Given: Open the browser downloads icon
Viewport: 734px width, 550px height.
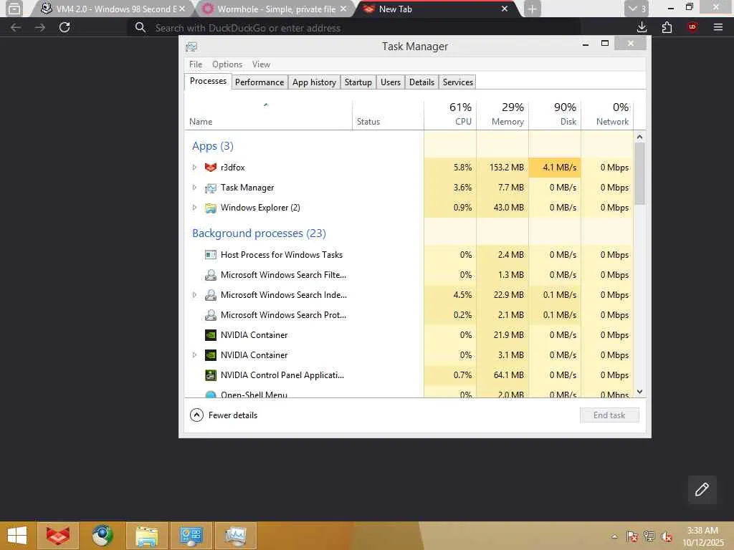Looking at the screenshot, I should (x=642, y=27).
